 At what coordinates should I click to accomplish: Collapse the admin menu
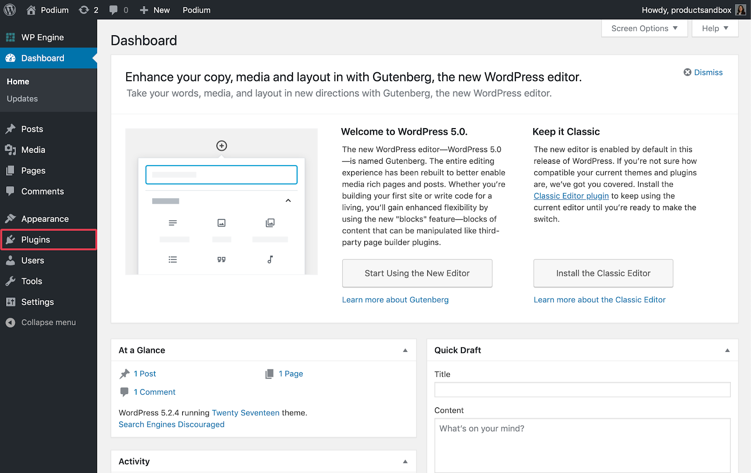[40, 322]
